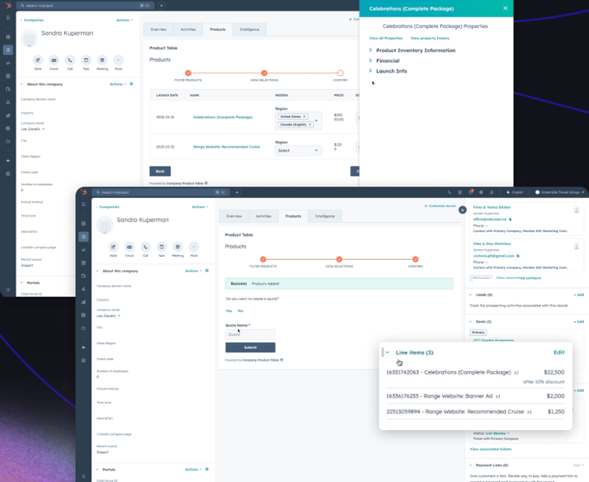Expand the Financial properties section
The width and height of the screenshot is (589, 482).
370,60
